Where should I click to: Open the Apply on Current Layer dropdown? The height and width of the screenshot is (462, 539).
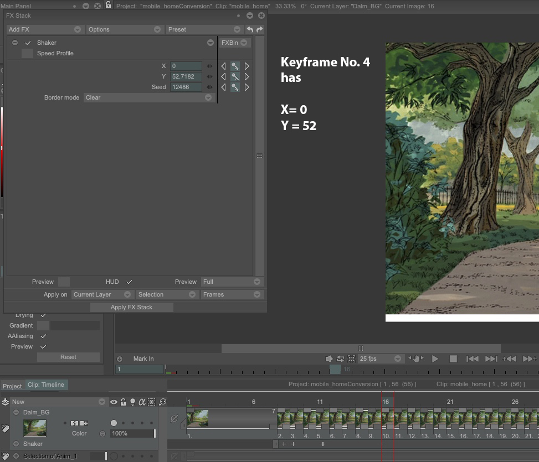point(102,294)
